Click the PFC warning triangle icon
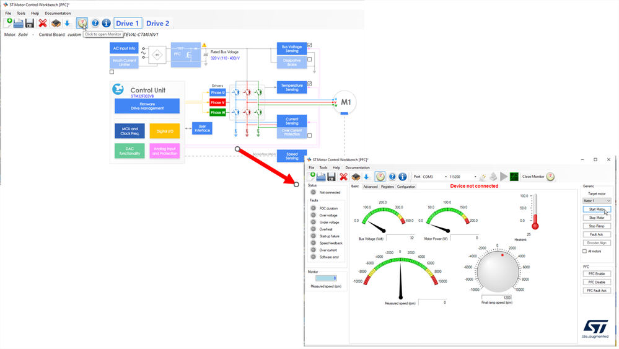The image size is (619, 349). point(204,45)
